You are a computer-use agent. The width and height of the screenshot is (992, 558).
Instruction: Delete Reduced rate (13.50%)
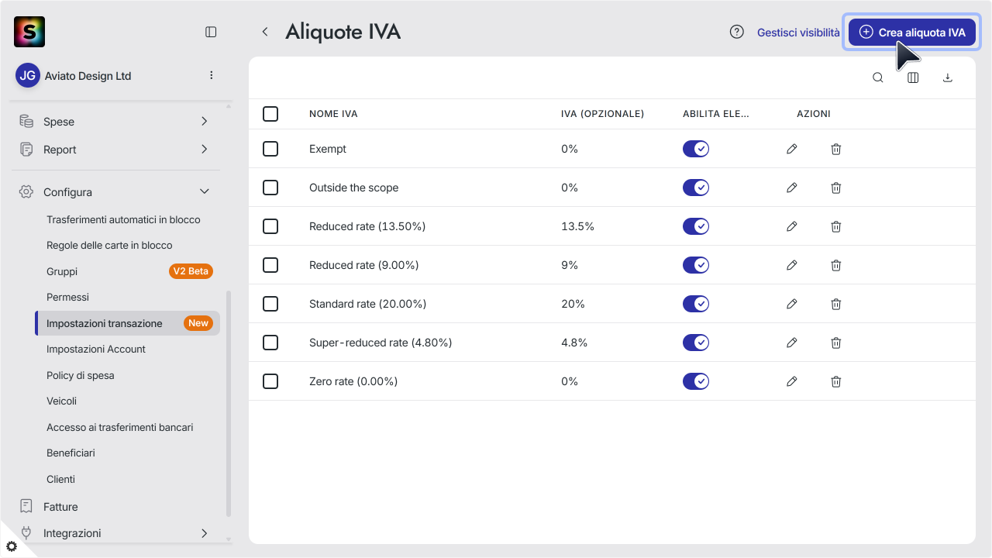[x=836, y=226]
